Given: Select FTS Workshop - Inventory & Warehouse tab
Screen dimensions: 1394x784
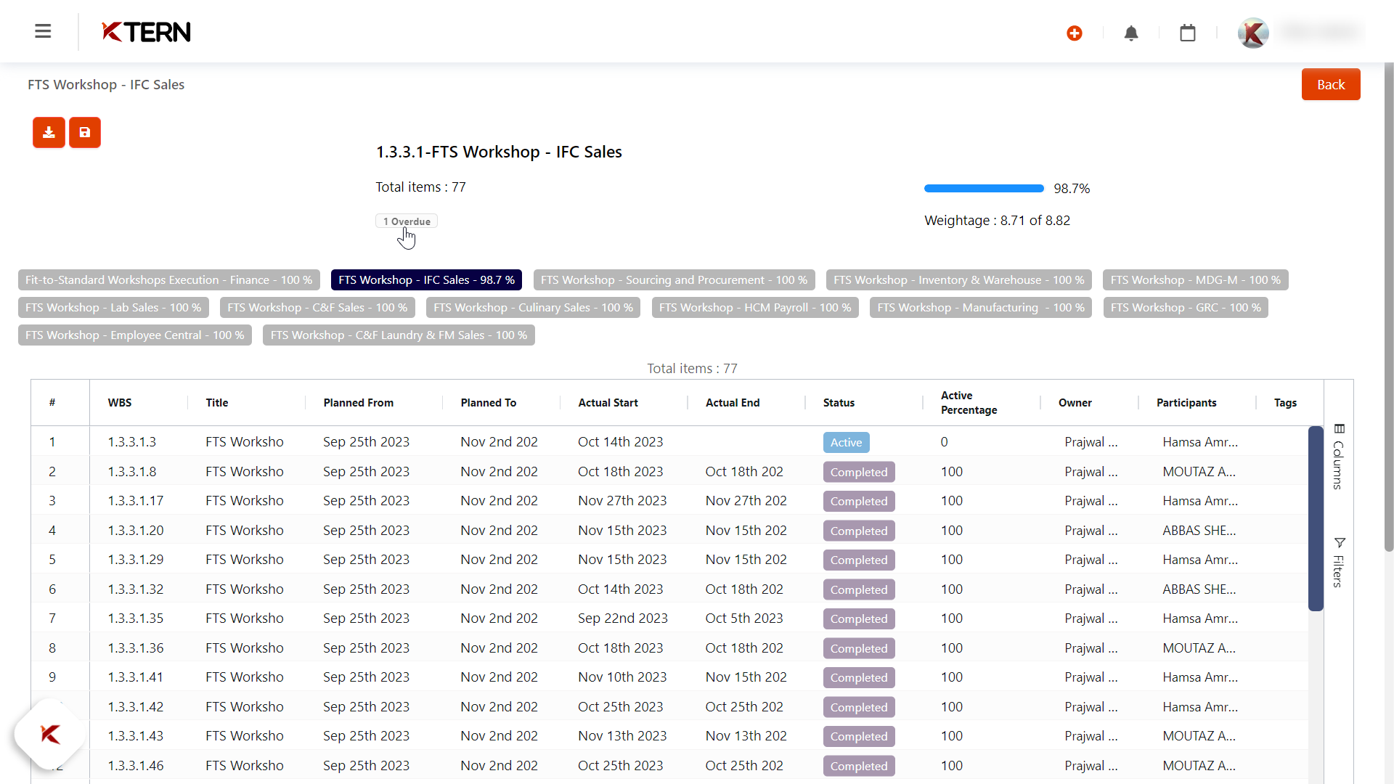Looking at the screenshot, I should [959, 280].
